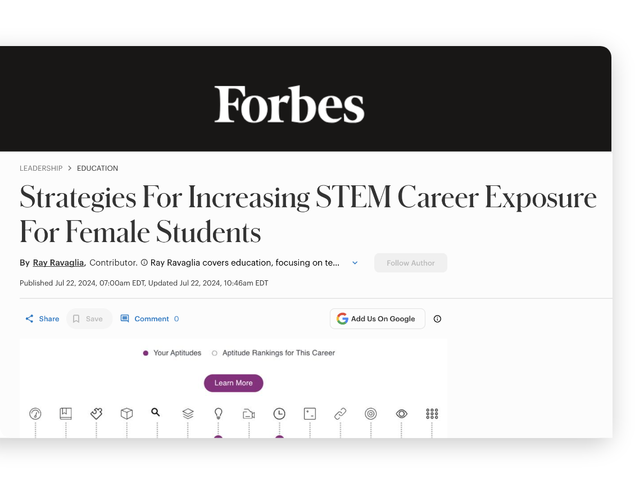Viewport: 644px width, 483px height.
Task: Click the Forbes logo
Action: 289,104
